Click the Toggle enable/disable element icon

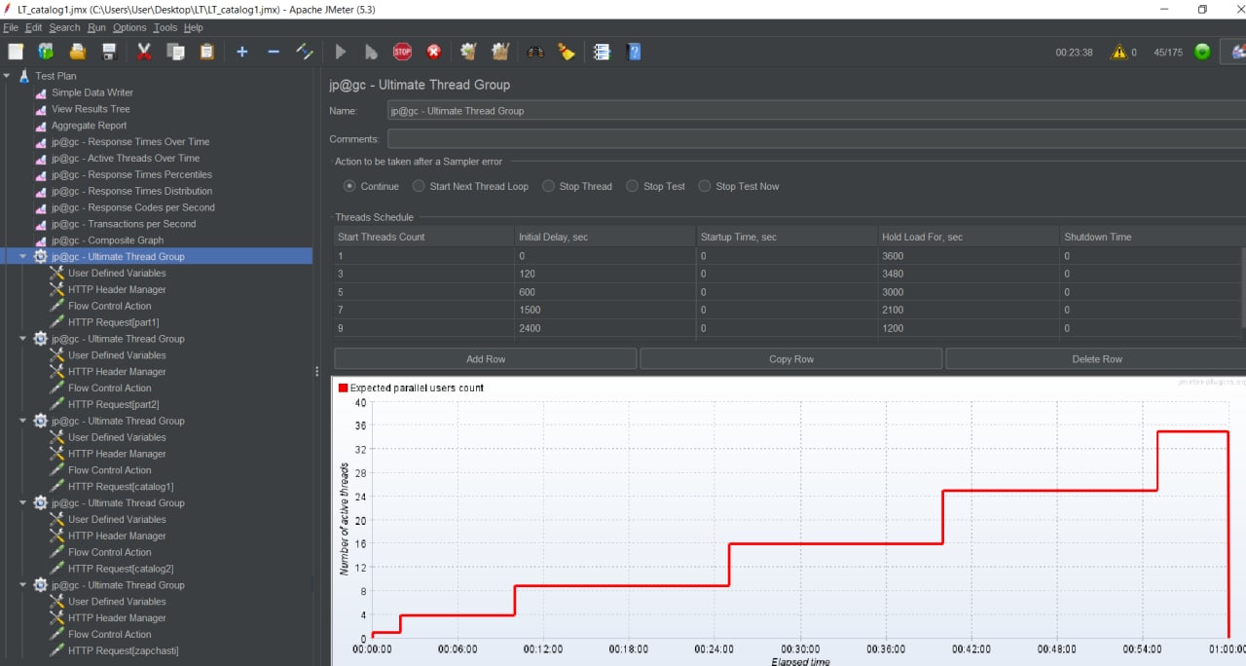305,52
